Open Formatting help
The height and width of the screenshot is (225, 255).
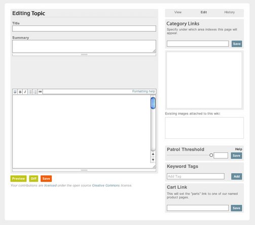pyautogui.click(x=143, y=91)
